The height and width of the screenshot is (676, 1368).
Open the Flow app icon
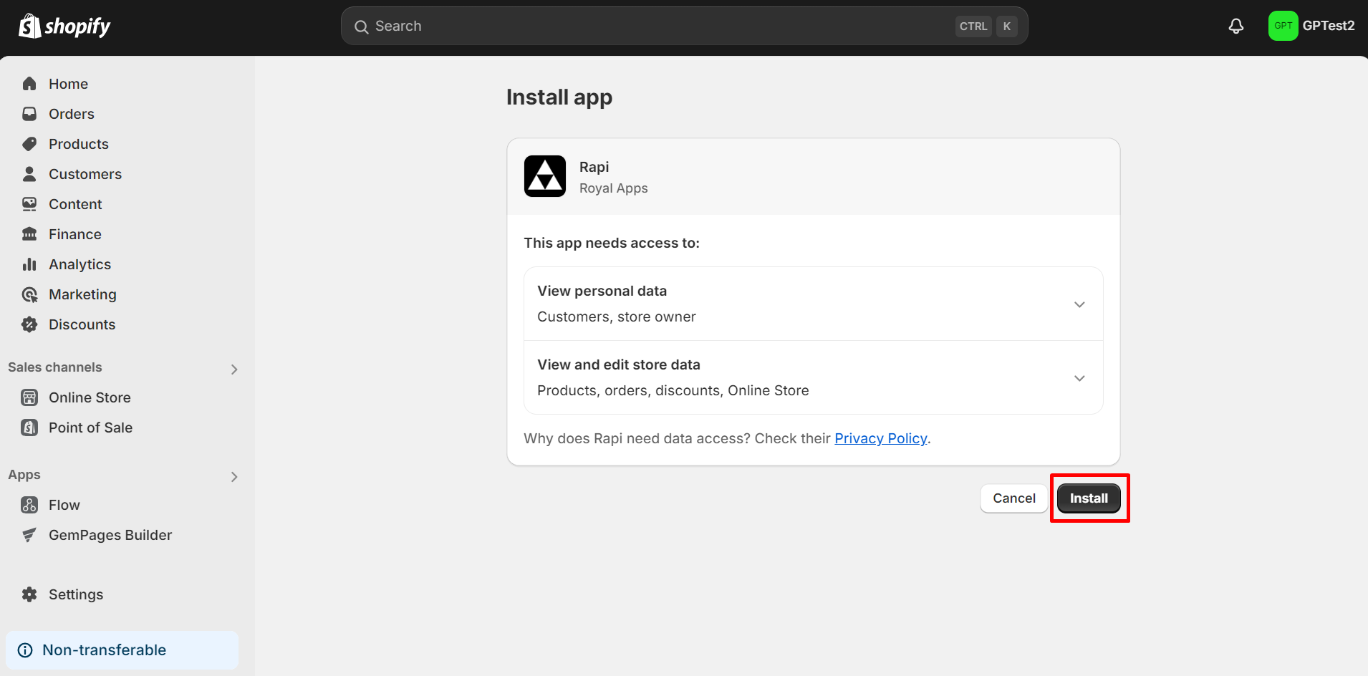click(x=29, y=504)
